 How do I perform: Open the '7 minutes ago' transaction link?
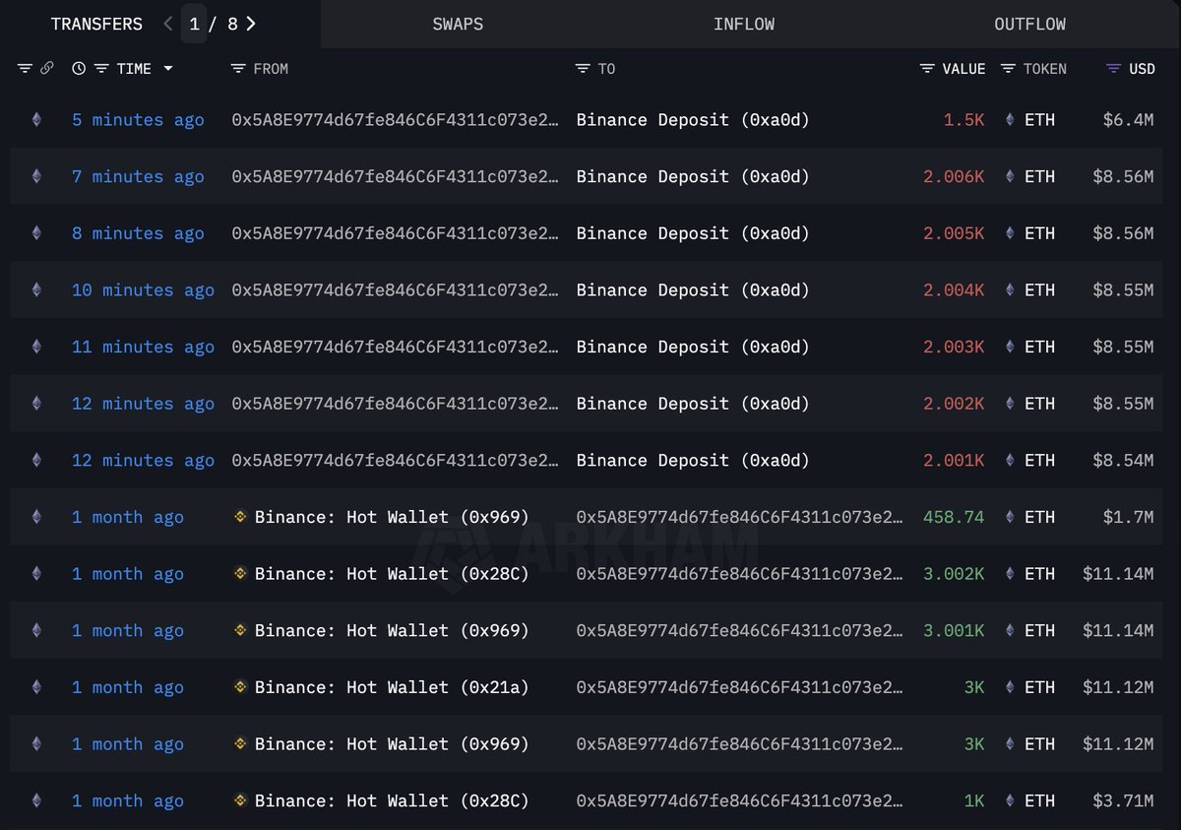pos(138,177)
